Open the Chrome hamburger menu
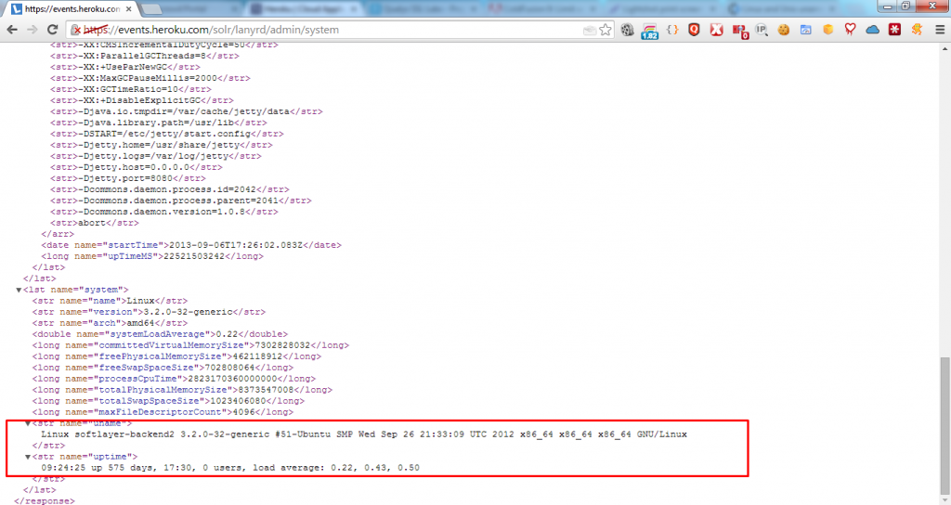Image resolution: width=951 pixels, height=505 pixels. (940, 30)
